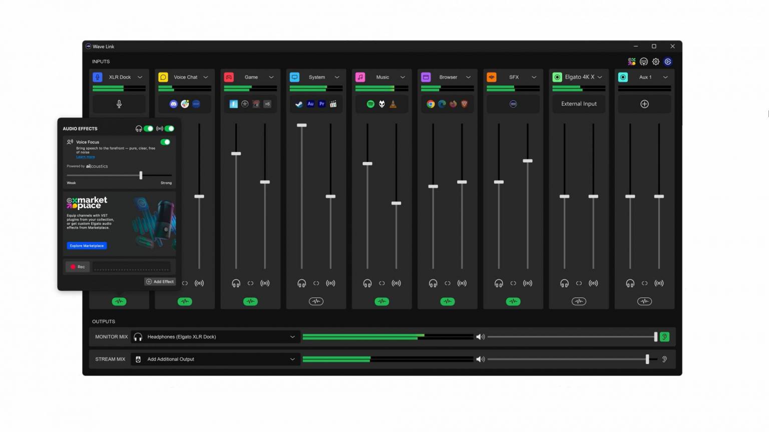Expand the XLR Dock channel dropdown
This screenshot has width=769, height=432.
pos(141,77)
